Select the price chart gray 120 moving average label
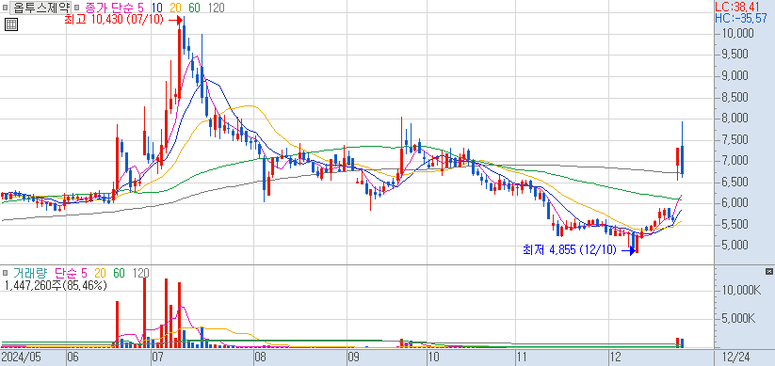This screenshot has width=775, height=366. coord(216,8)
